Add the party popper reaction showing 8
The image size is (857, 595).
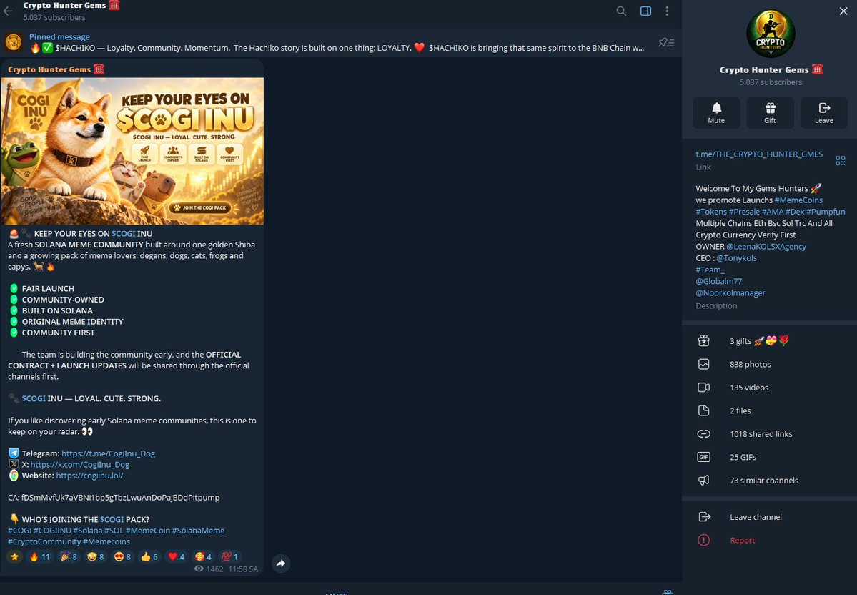point(69,556)
